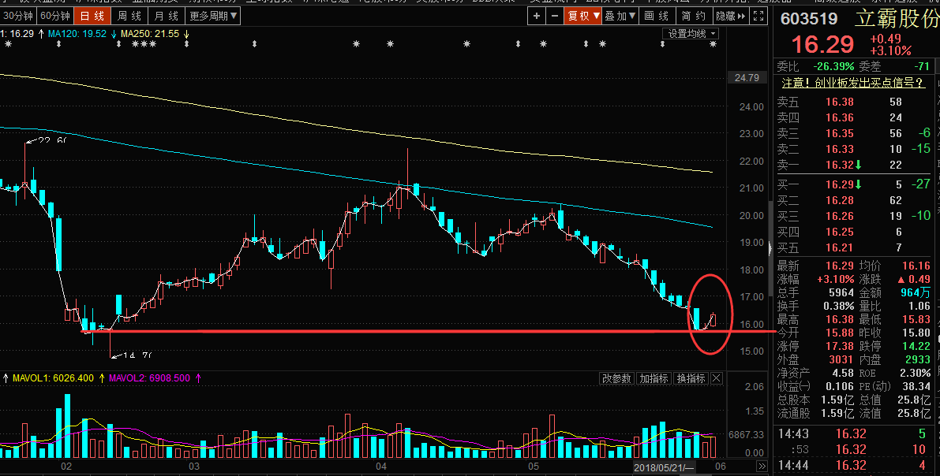Click the cyan MA120 arrow indicator

tap(114, 34)
